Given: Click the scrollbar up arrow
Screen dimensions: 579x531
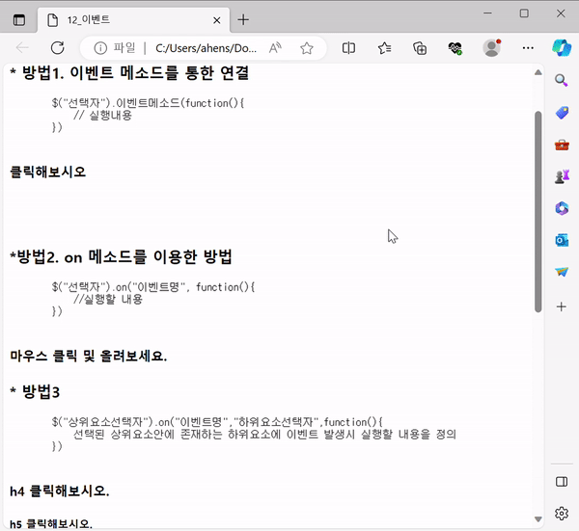Looking at the screenshot, I should (x=538, y=72).
